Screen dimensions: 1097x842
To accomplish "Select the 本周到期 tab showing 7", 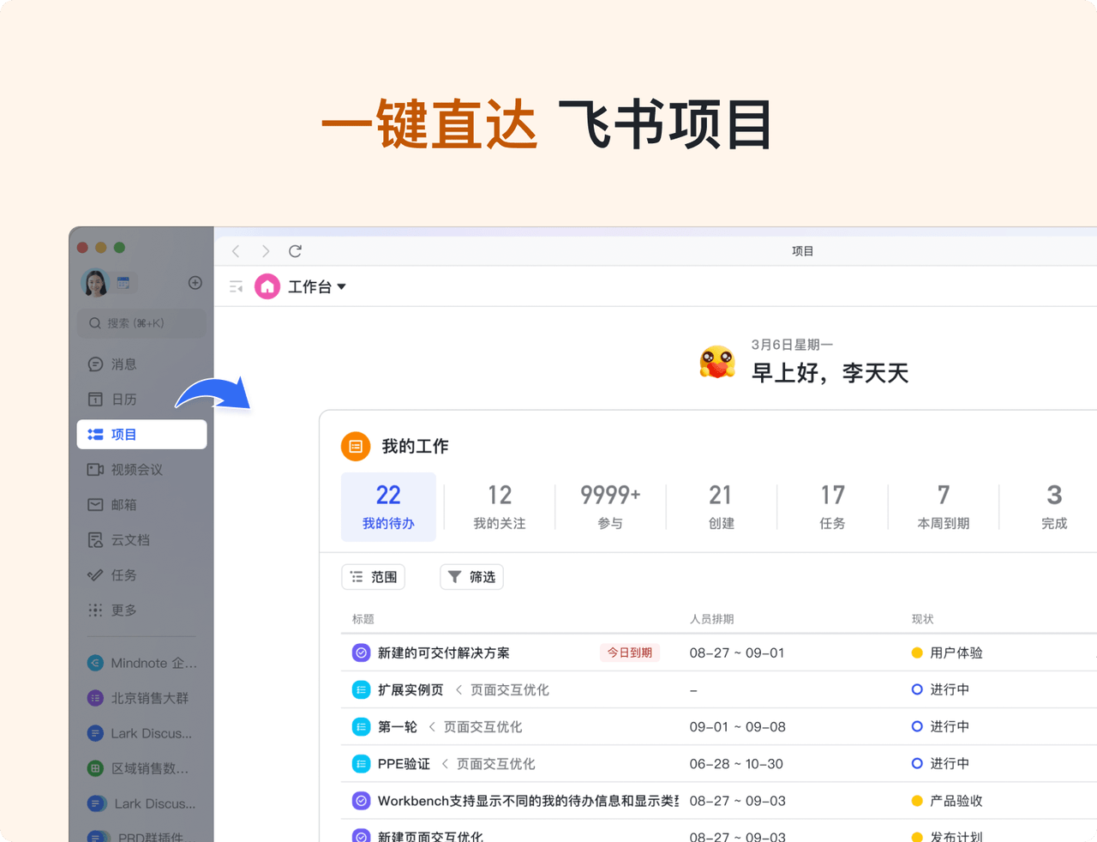I will tap(943, 507).
